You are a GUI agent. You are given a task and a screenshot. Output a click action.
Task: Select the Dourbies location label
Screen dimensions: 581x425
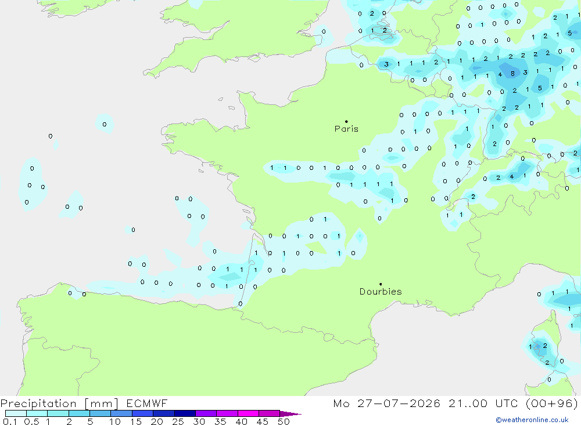[381, 292]
